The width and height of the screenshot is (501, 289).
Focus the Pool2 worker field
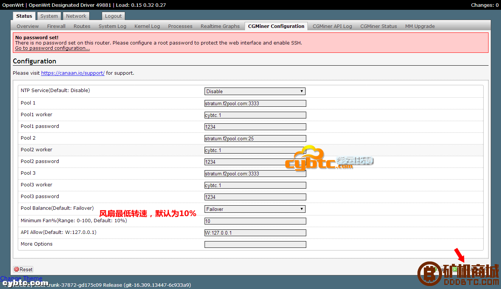(x=255, y=150)
